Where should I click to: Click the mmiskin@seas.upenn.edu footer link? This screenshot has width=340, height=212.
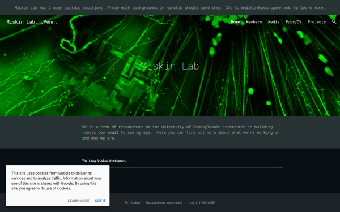pos(164,203)
